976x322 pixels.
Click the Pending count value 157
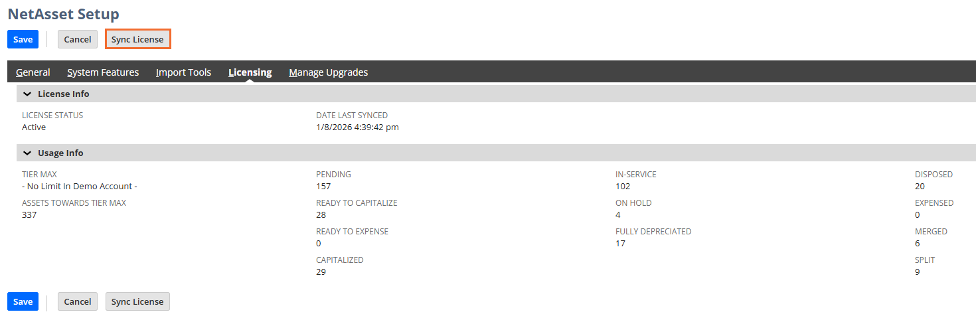[x=323, y=187]
